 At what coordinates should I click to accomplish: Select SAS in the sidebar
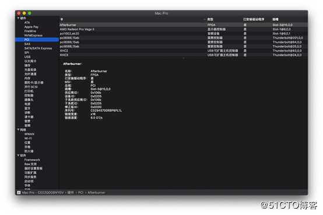point(27,44)
